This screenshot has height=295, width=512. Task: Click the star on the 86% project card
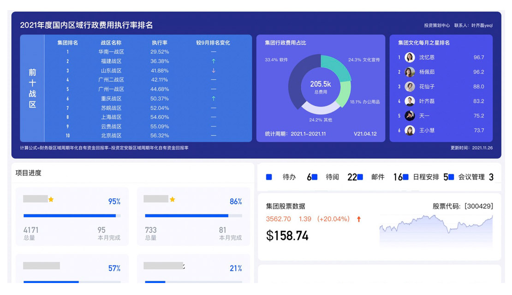coord(173,200)
